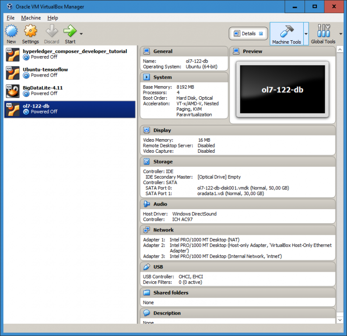
Task: Click the Display section icon
Action: click(147, 130)
